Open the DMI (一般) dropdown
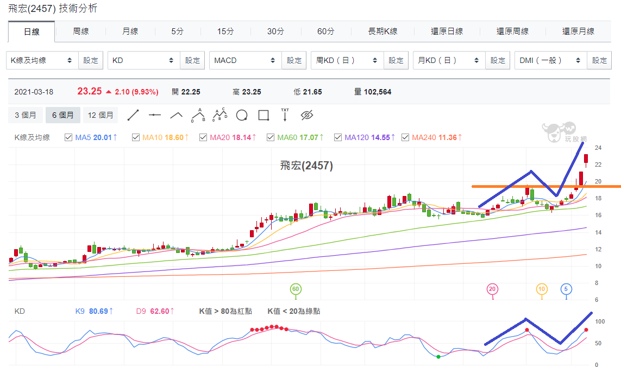 tap(551, 60)
